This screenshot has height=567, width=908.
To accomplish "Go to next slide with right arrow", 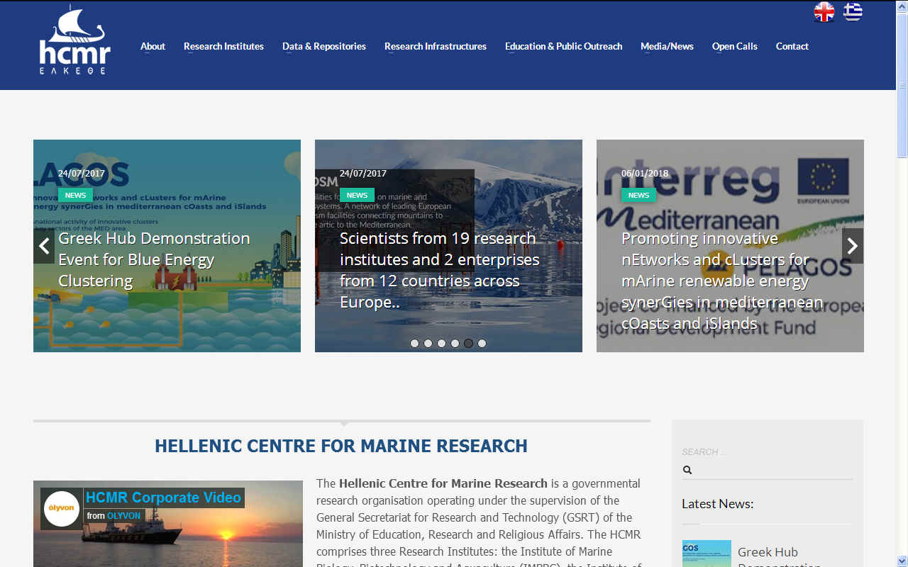I will tap(853, 246).
